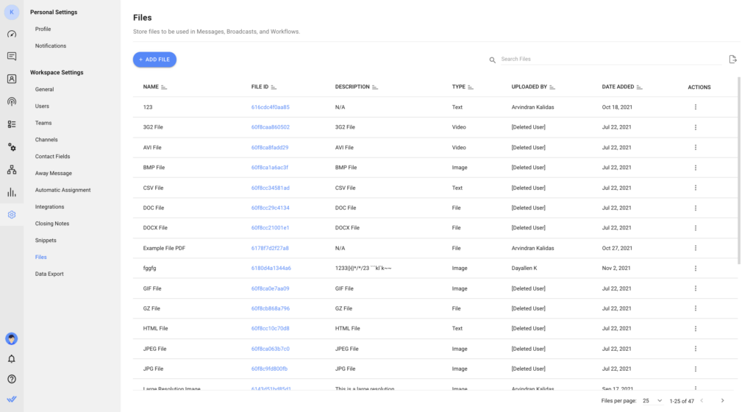Open the notifications bell icon

tap(12, 359)
